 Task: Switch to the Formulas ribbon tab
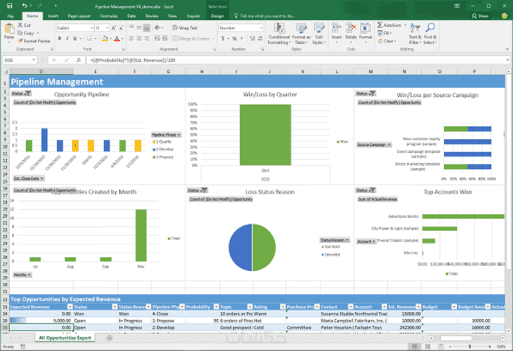(x=109, y=16)
